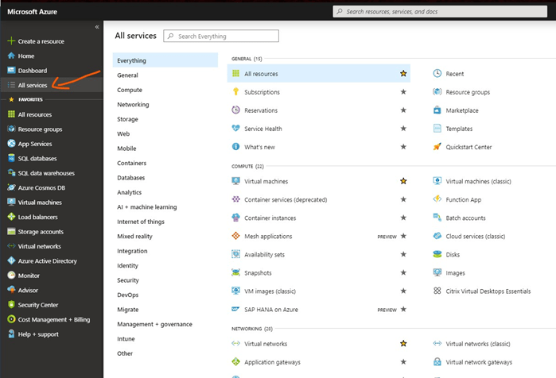556x378 pixels.
Task: Open the Security Center shield icon
Action: pyautogui.click(x=11, y=304)
